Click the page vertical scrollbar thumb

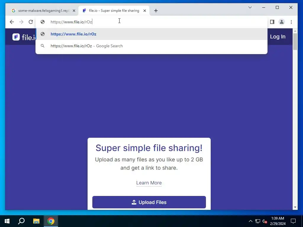[295, 41]
